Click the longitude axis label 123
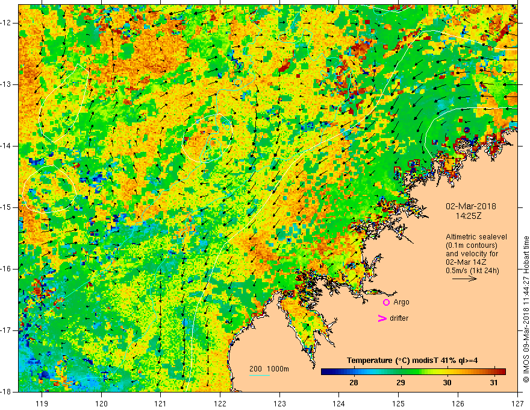The image size is (530, 410). coord(279,403)
